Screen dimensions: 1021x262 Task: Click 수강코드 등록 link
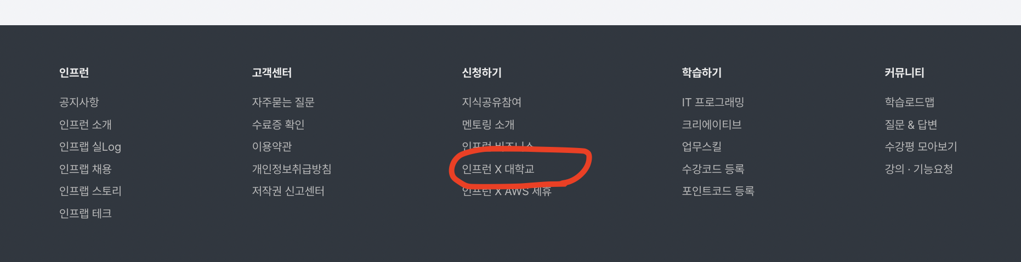click(713, 169)
